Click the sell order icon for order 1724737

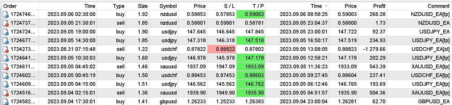[6, 23]
